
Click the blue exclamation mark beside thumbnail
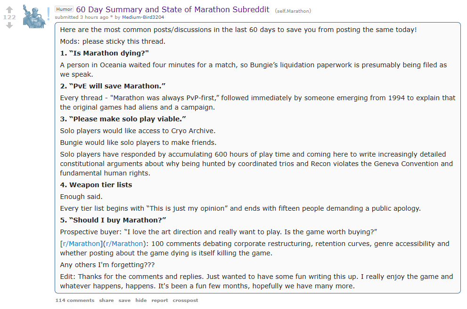pyautogui.click(x=48, y=14)
